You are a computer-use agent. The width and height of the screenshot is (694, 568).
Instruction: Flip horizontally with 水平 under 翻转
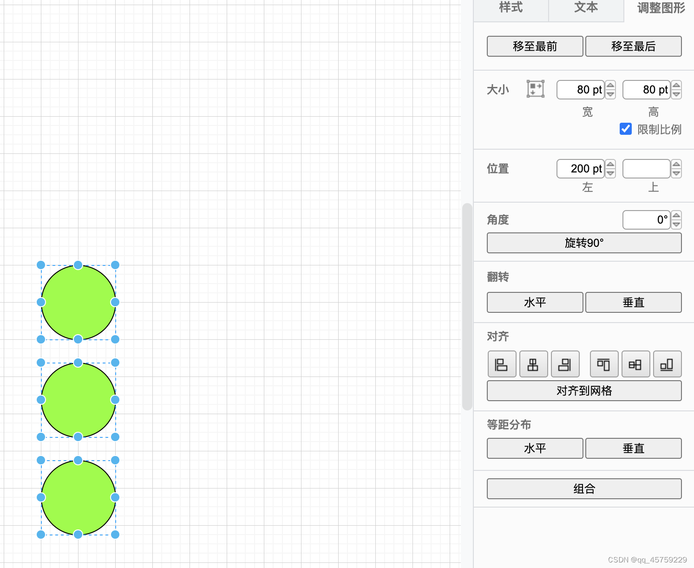pyautogui.click(x=535, y=303)
